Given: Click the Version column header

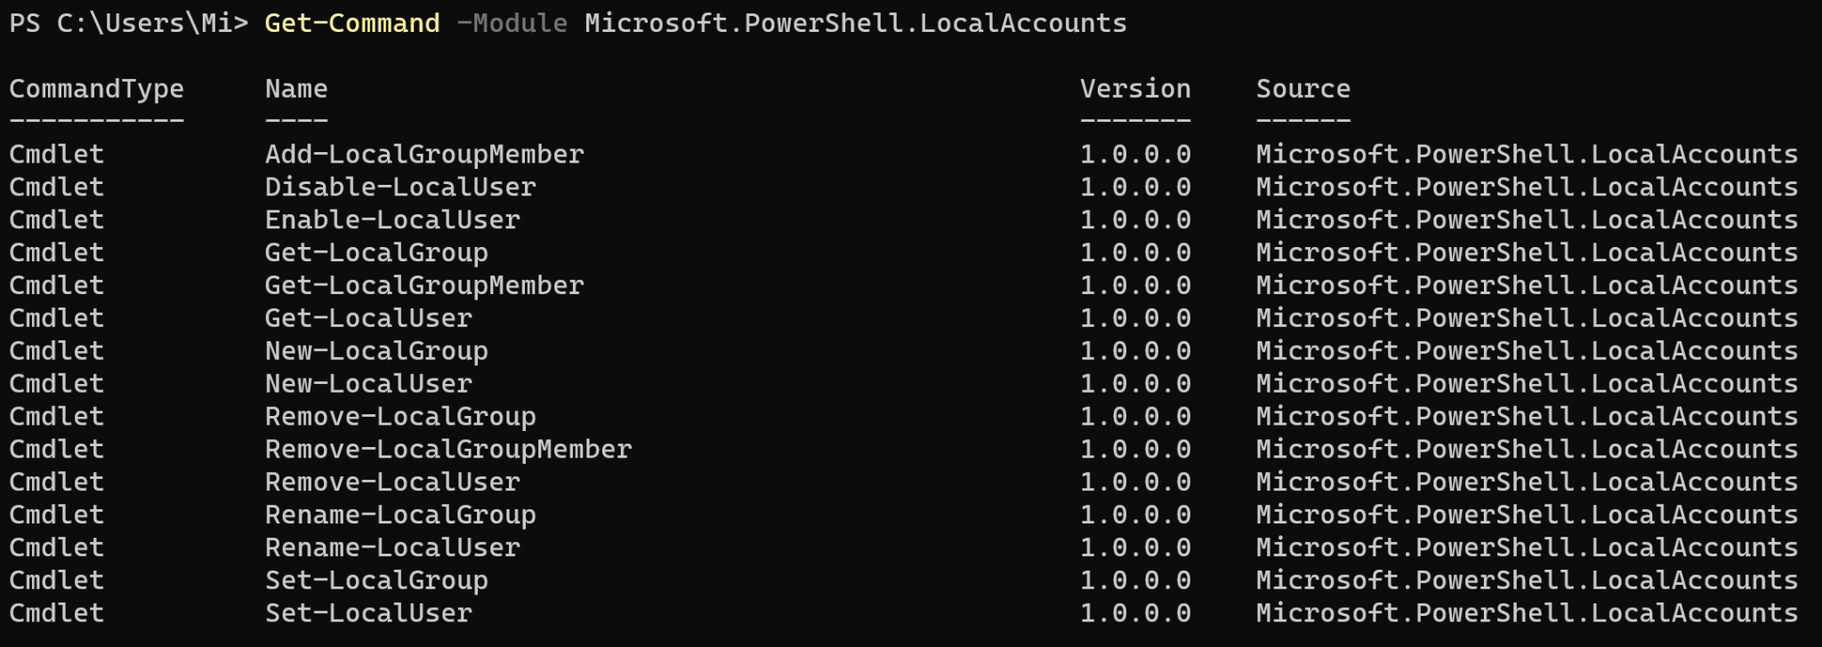Looking at the screenshot, I should pos(1134,89).
